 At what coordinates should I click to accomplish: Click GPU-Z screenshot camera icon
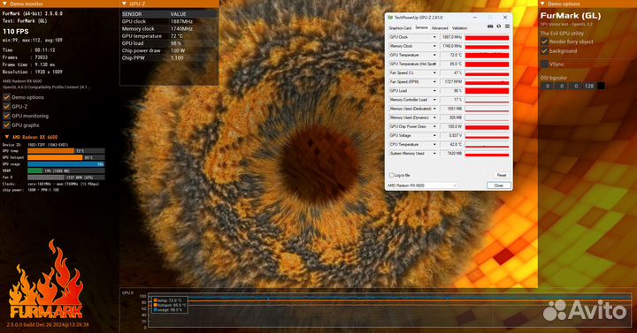tap(490, 26)
